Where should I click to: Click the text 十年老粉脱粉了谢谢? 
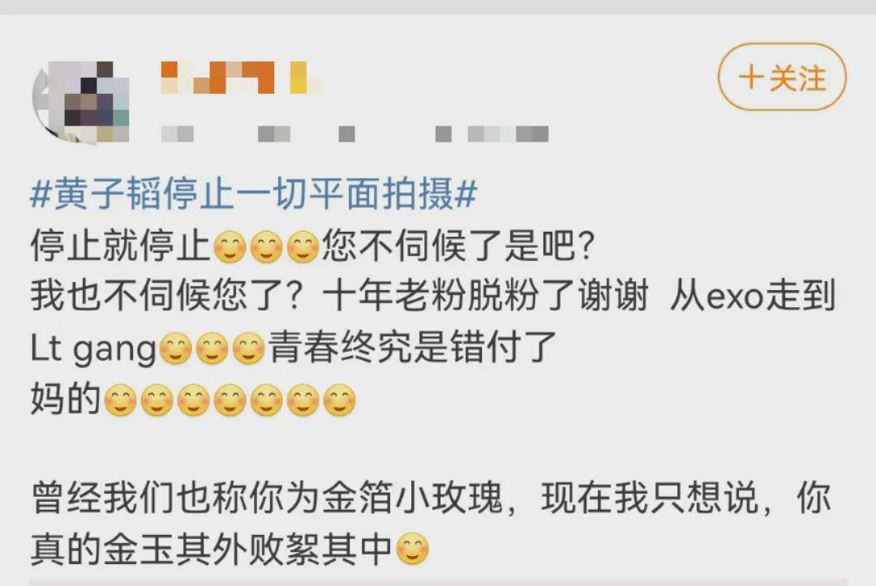click(486, 296)
